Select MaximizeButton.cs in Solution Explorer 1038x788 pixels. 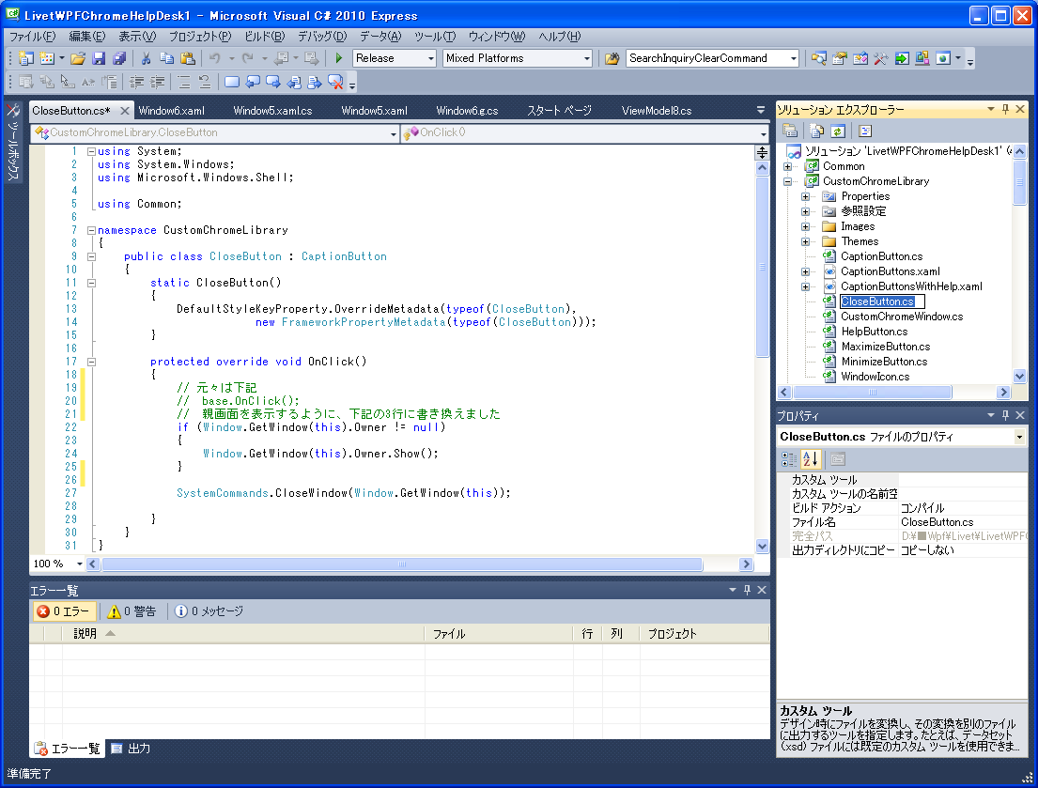point(885,347)
